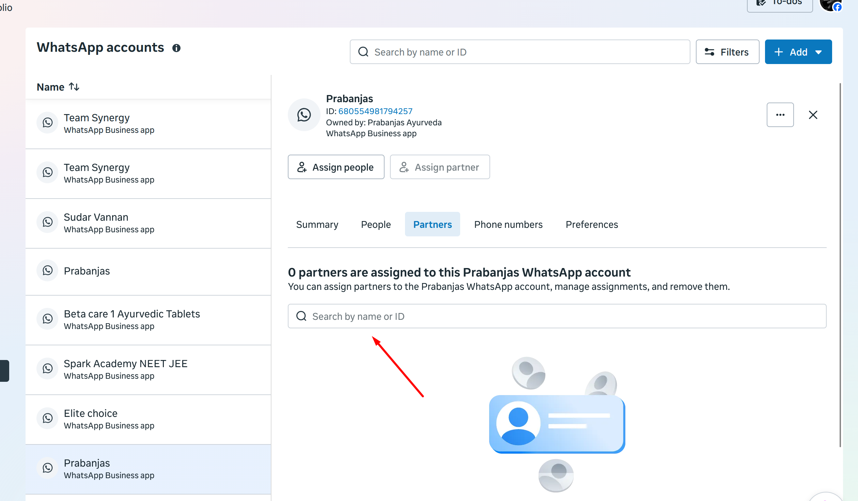Open the account ID link 680554981794257
The height and width of the screenshot is (501, 858).
[x=375, y=111]
